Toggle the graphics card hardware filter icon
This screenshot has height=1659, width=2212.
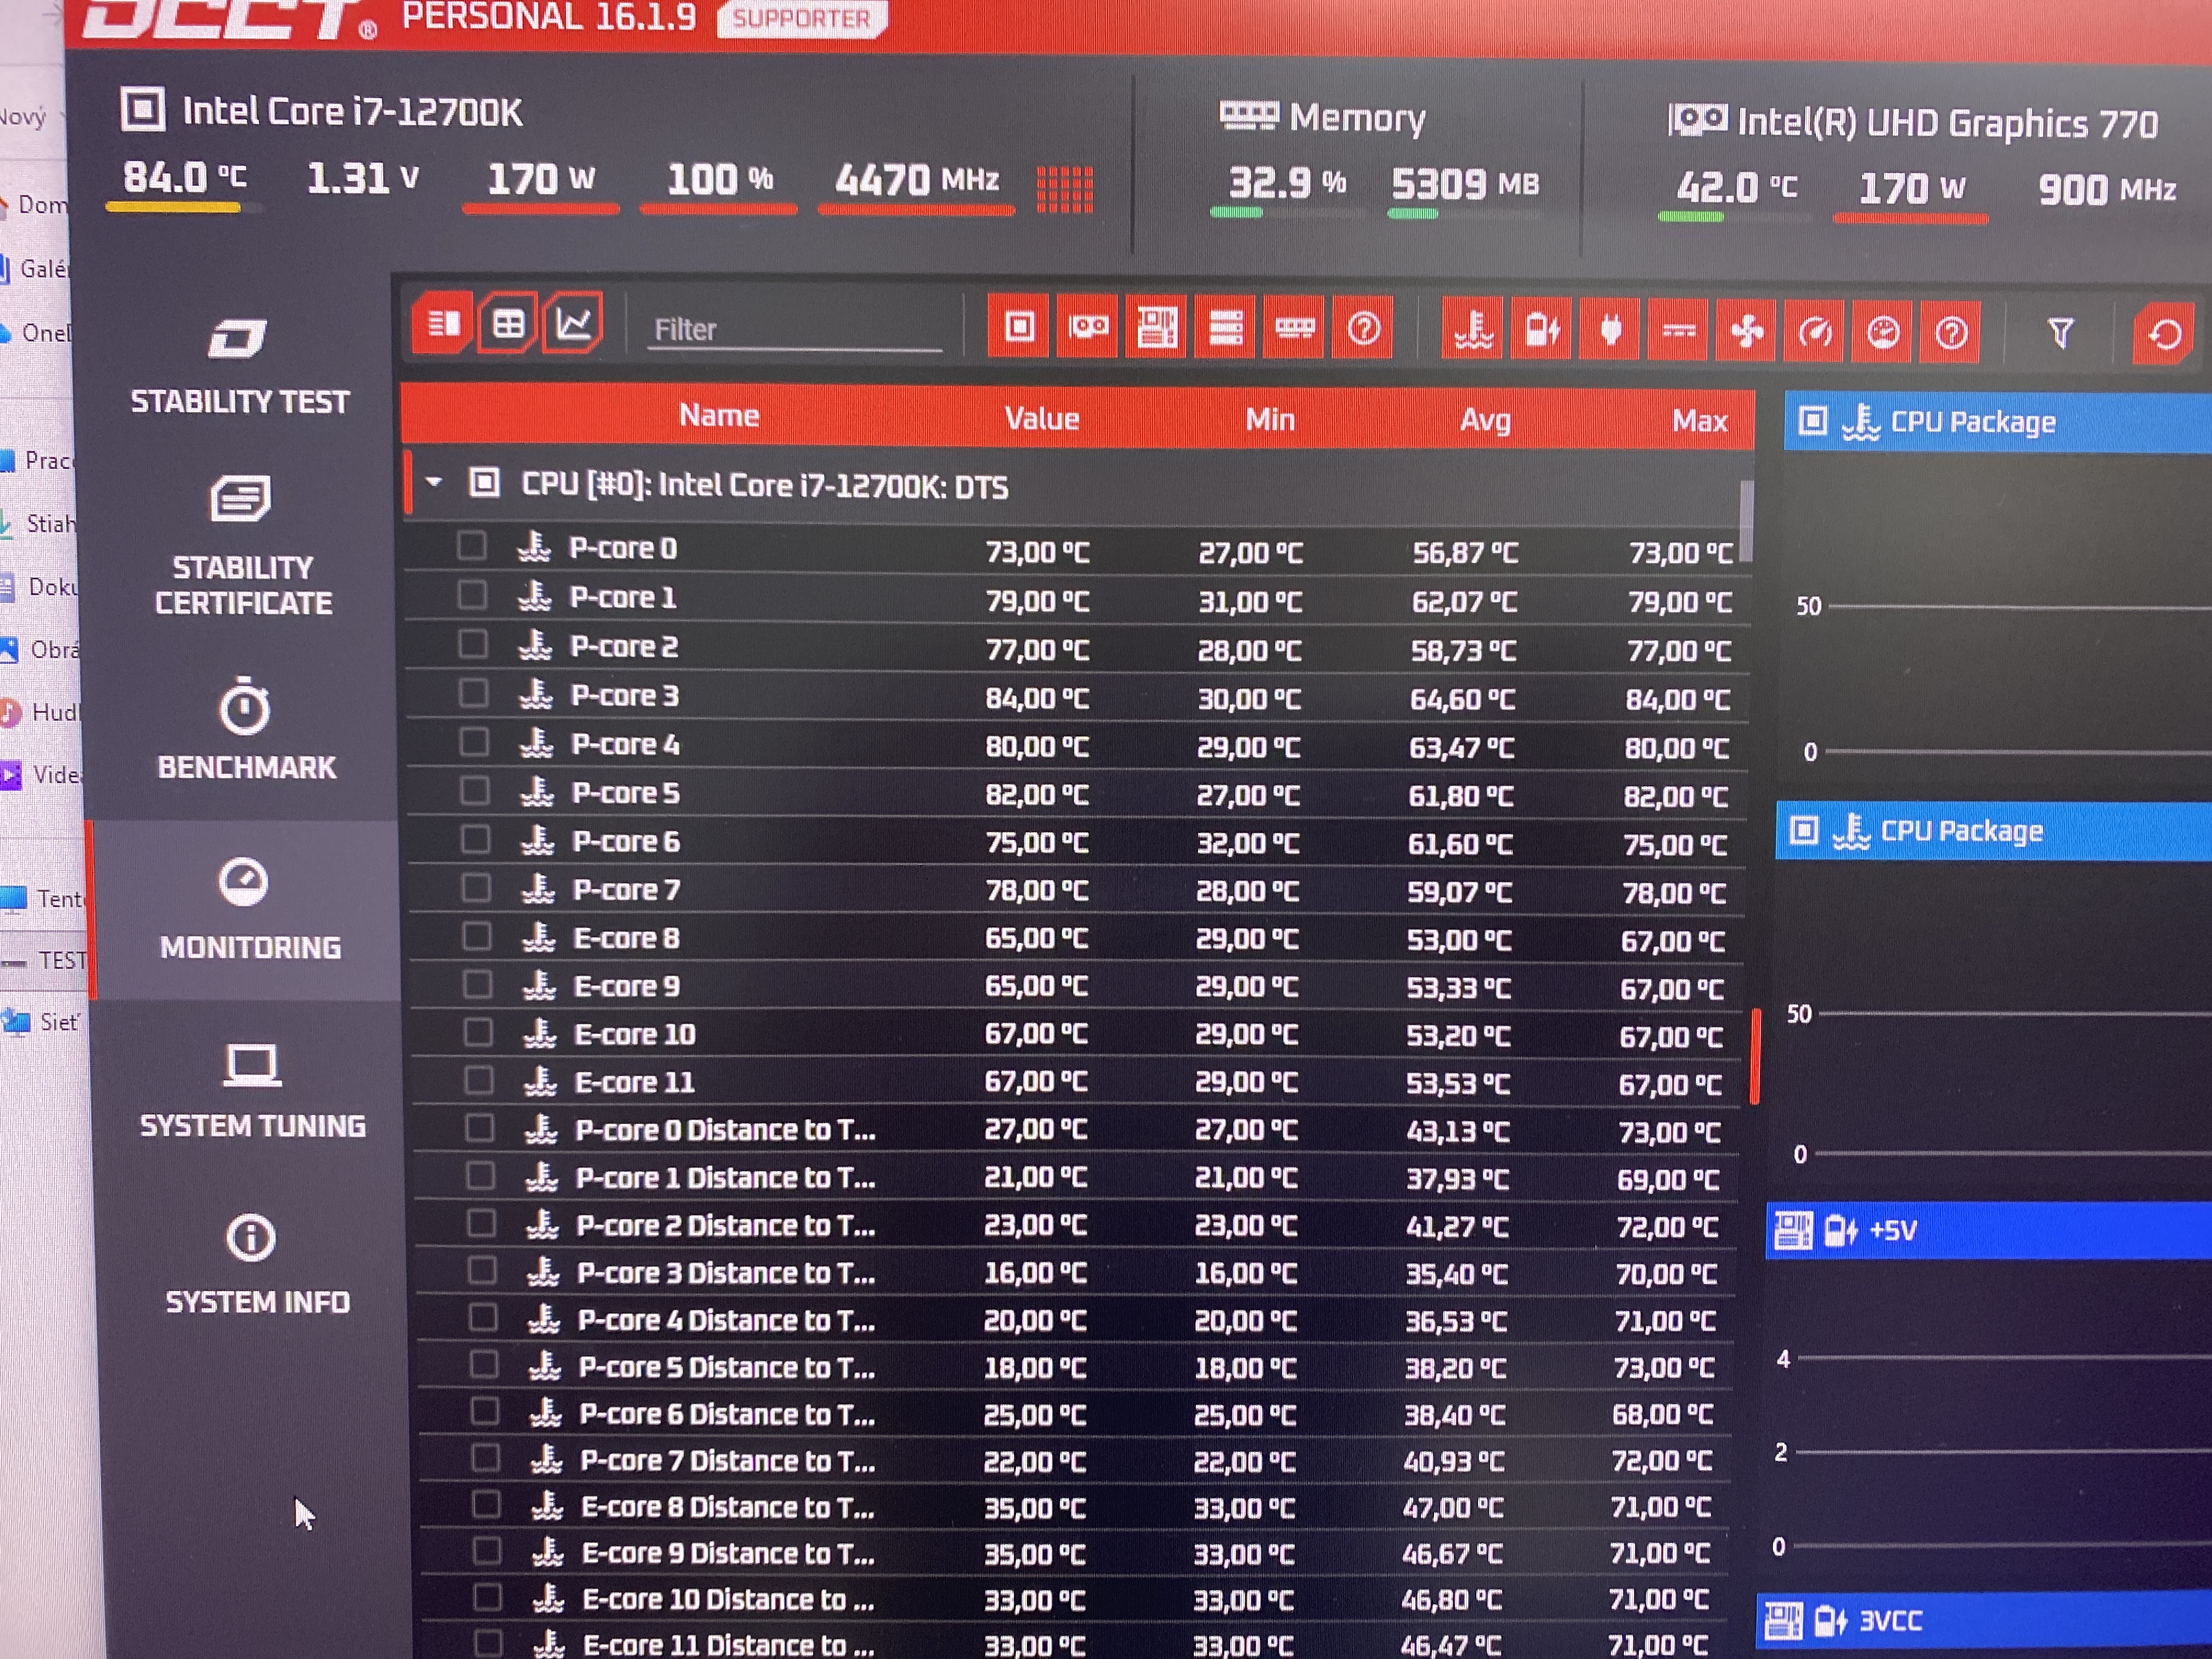(1088, 326)
